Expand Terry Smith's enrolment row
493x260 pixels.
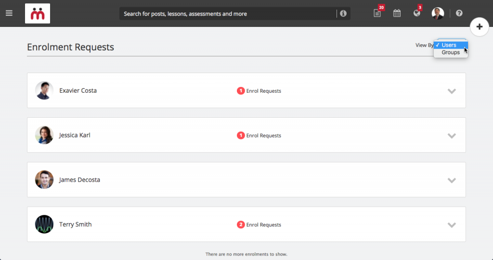point(452,225)
